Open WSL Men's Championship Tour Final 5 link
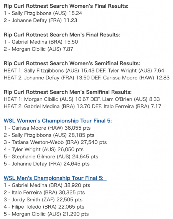The image size is (173, 219). click(x=55, y=178)
